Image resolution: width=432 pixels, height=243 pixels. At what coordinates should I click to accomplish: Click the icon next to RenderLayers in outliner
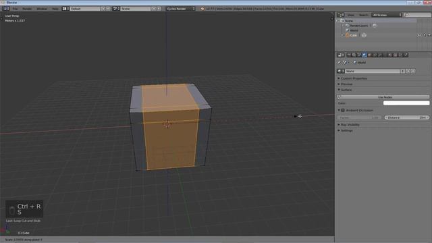click(x=375, y=26)
